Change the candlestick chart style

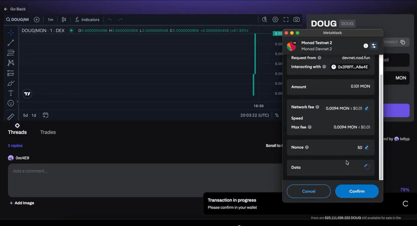[64, 20]
